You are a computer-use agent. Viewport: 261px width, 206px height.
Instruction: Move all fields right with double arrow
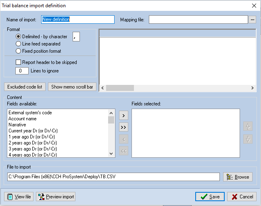(123, 127)
